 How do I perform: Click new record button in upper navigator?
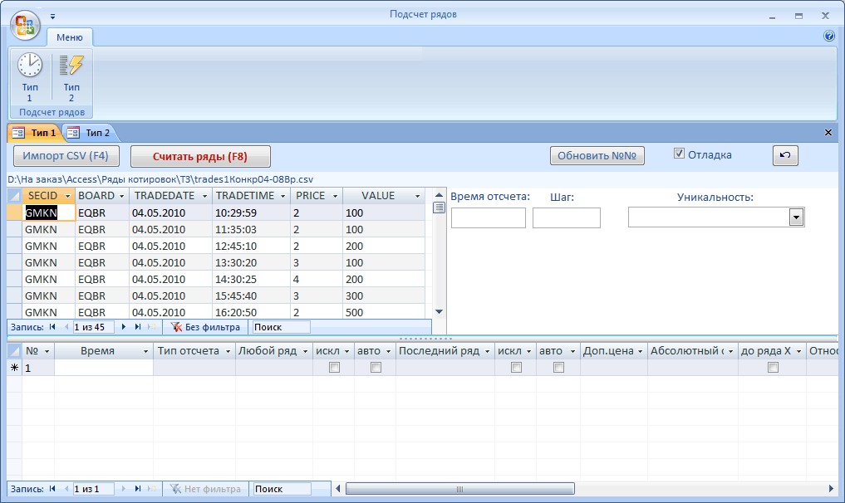(x=153, y=327)
